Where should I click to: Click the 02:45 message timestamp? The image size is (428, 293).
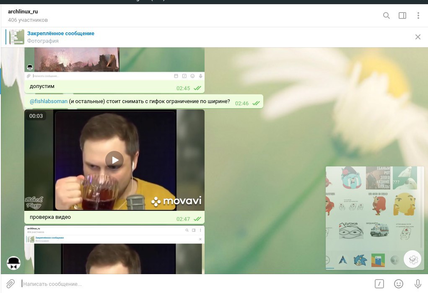click(x=183, y=88)
